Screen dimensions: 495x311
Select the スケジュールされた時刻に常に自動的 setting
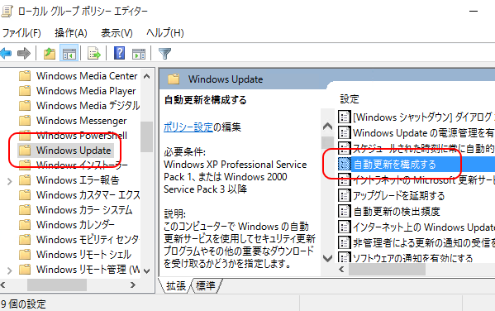(x=424, y=149)
